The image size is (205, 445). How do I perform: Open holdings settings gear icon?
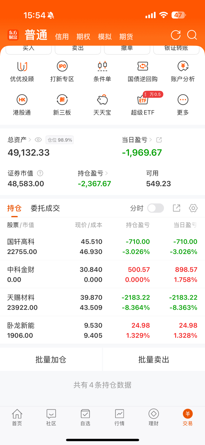click(x=193, y=208)
